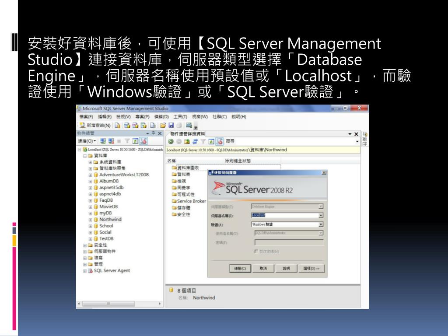The image size is (448, 336).
Task: Open the 檔案(F) menu
Action: pyautogui.click(x=86, y=116)
